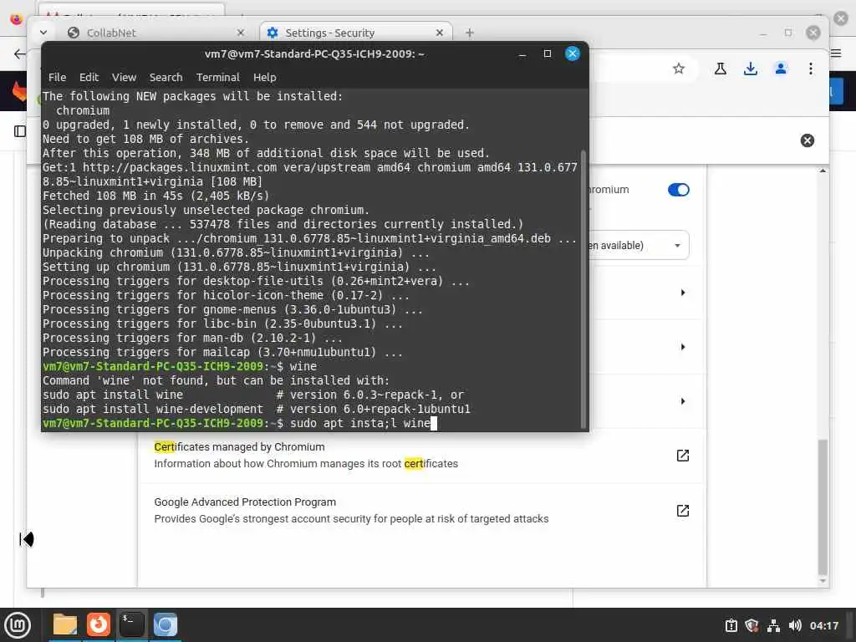Viewport: 856px width, 642px height.
Task: Toggle the blue switch next to Chromium
Action: [x=679, y=190]
